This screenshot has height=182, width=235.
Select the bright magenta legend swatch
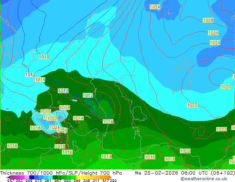tap(22, 177)
